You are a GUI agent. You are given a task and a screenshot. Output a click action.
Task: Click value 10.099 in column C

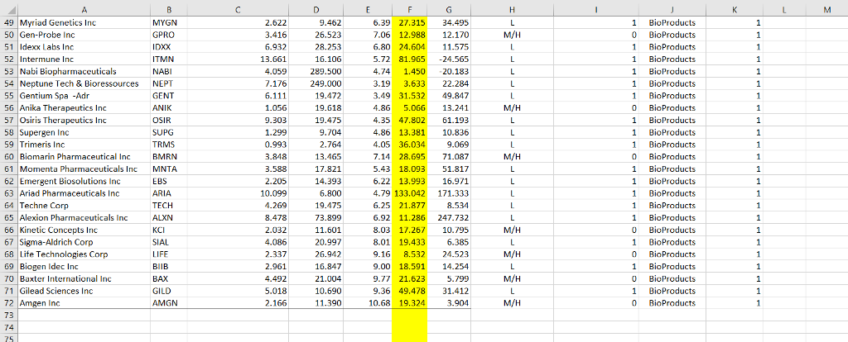(238, 193)
